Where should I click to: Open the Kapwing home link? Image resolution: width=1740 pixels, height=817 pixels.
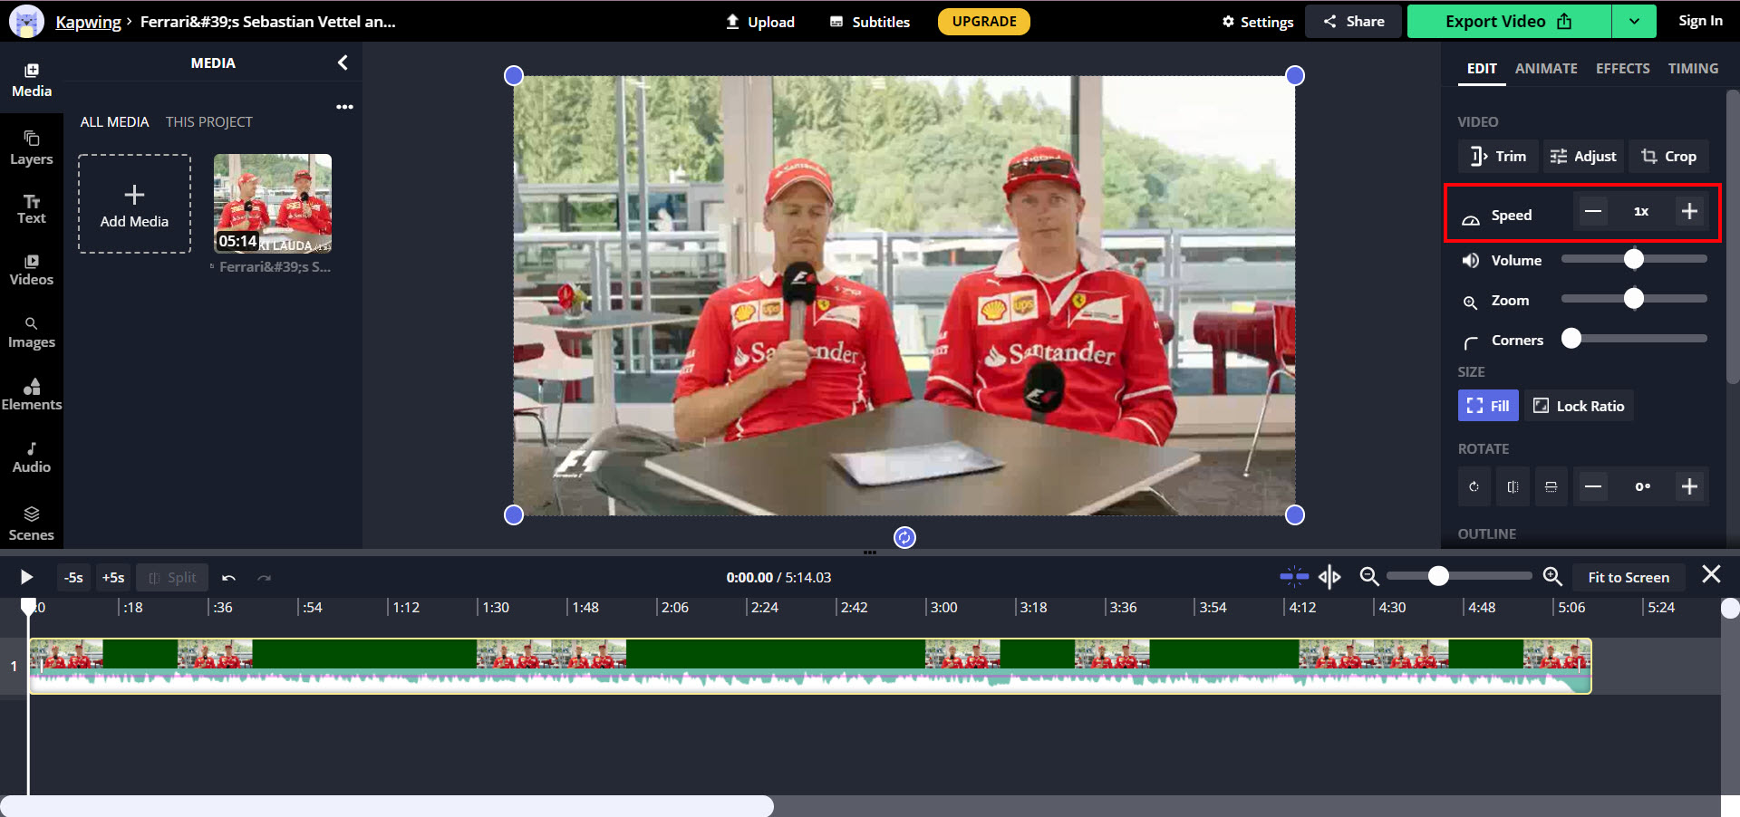click(88, 21)
